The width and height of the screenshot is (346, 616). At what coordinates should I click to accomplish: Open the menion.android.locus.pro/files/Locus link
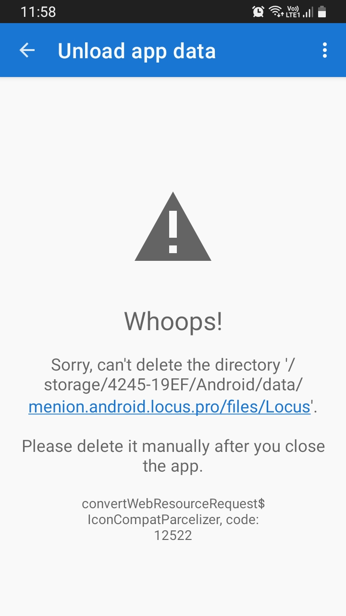tap(169, 407)
